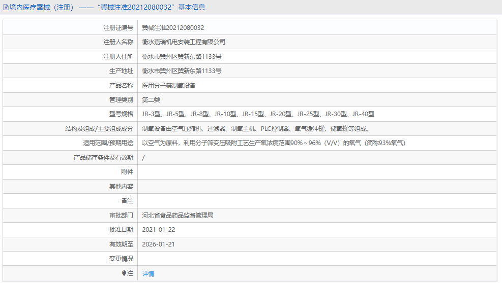Select registration number 冀械注准20212080032 in the table
502x283 pixels.
point(173,28)
